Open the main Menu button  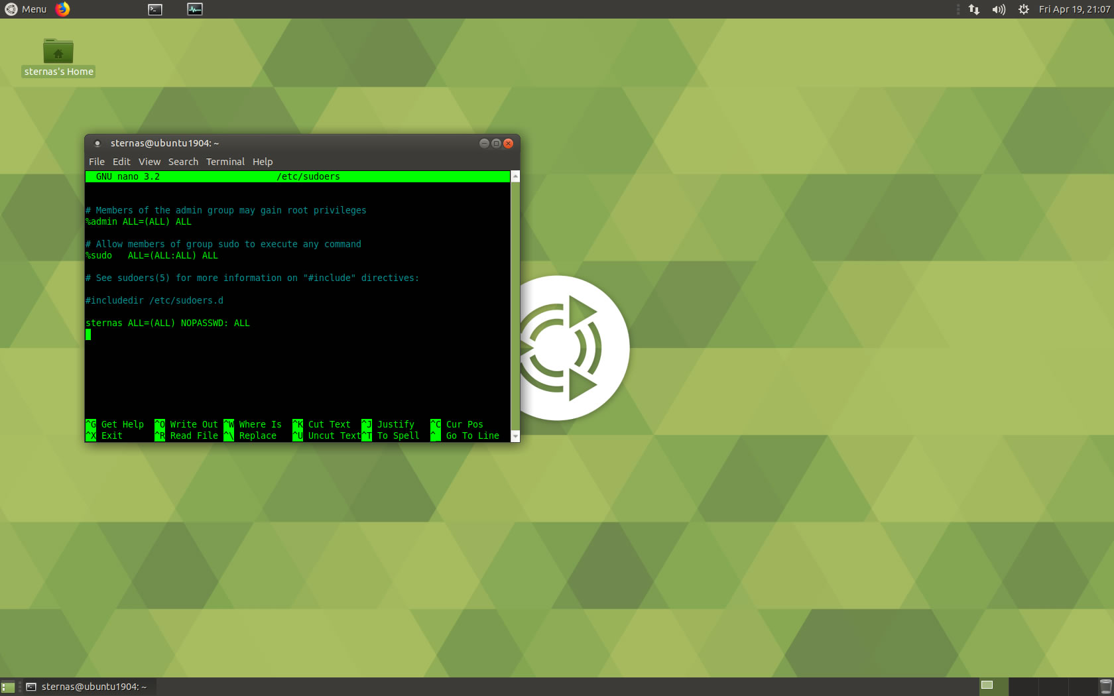(26, 9)
